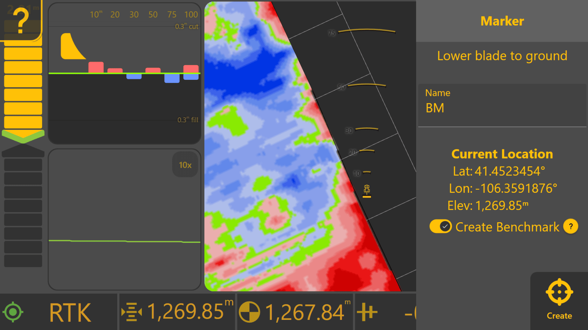Click the 30 distance label in the chart header
Screen dimensions: 588x330
134,14
